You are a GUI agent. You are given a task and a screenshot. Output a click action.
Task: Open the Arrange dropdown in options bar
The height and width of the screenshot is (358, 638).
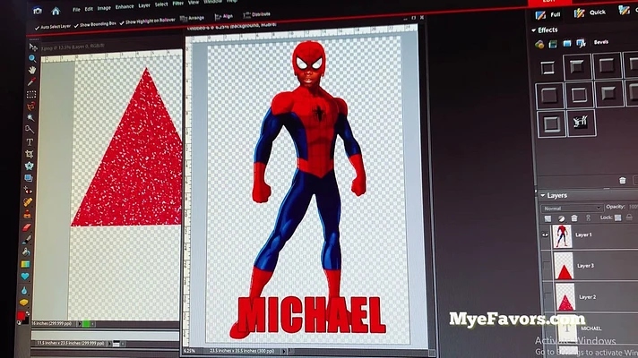[192, 18]
